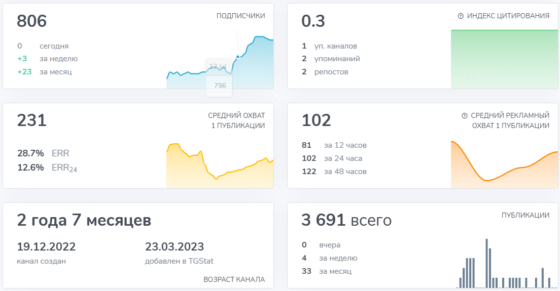This screenshot has height=291, width=560.
Task: Click the 33 за месяц publications row
Action: pos(327,271)
